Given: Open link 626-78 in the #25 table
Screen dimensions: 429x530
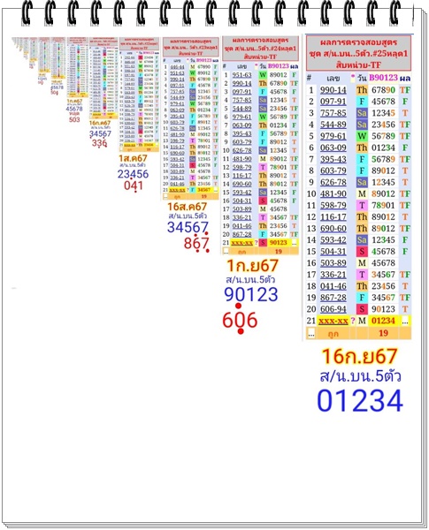Looking at the screenshot, I should (x=333, y=182).
